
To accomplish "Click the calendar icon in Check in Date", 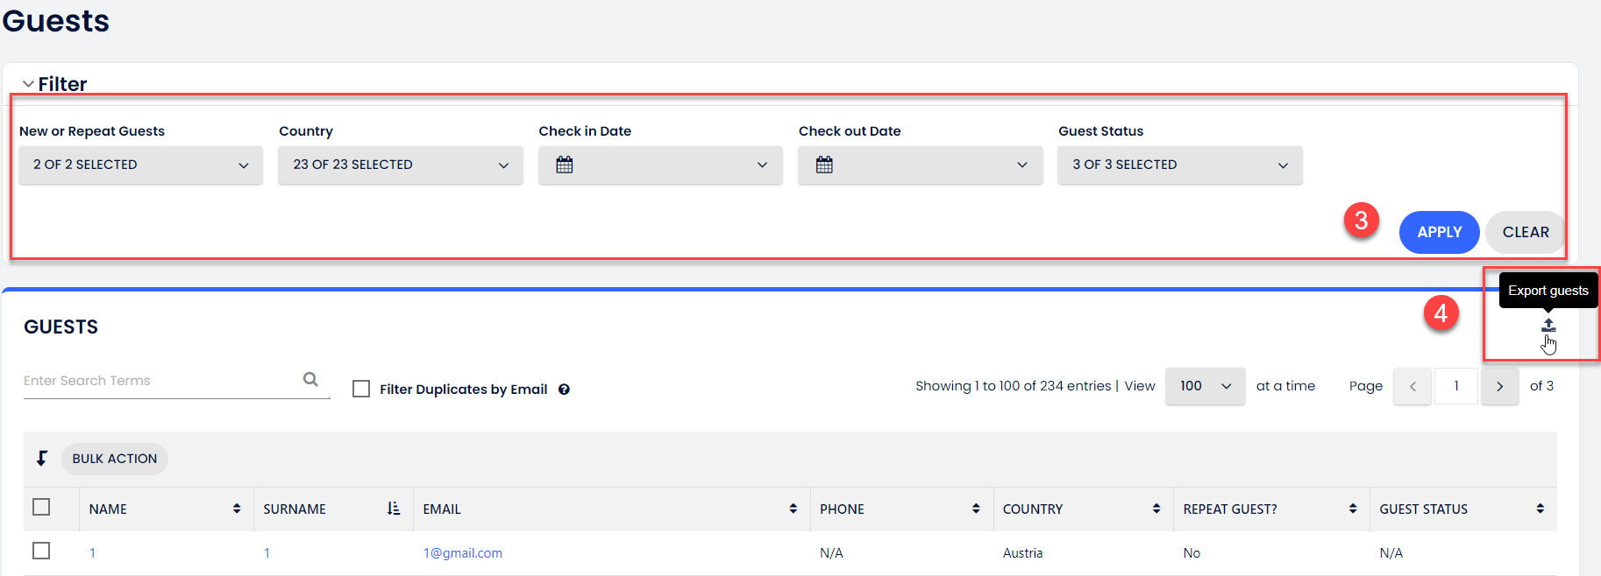I will click(565, 165).
